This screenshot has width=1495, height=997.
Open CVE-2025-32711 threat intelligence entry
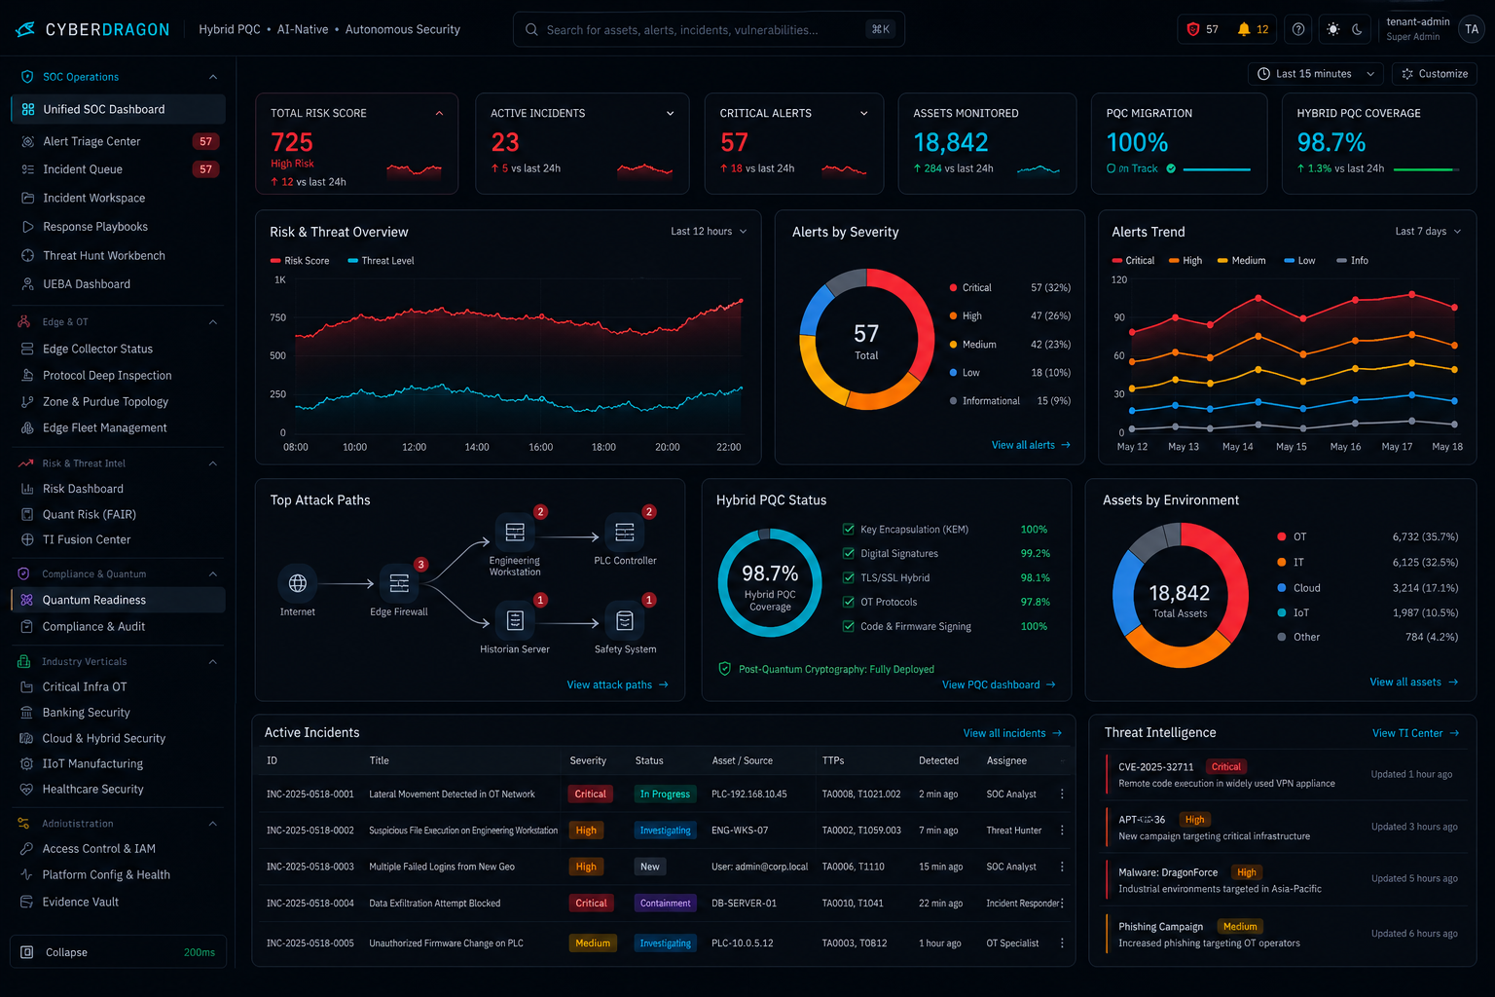click(1282, 775)
